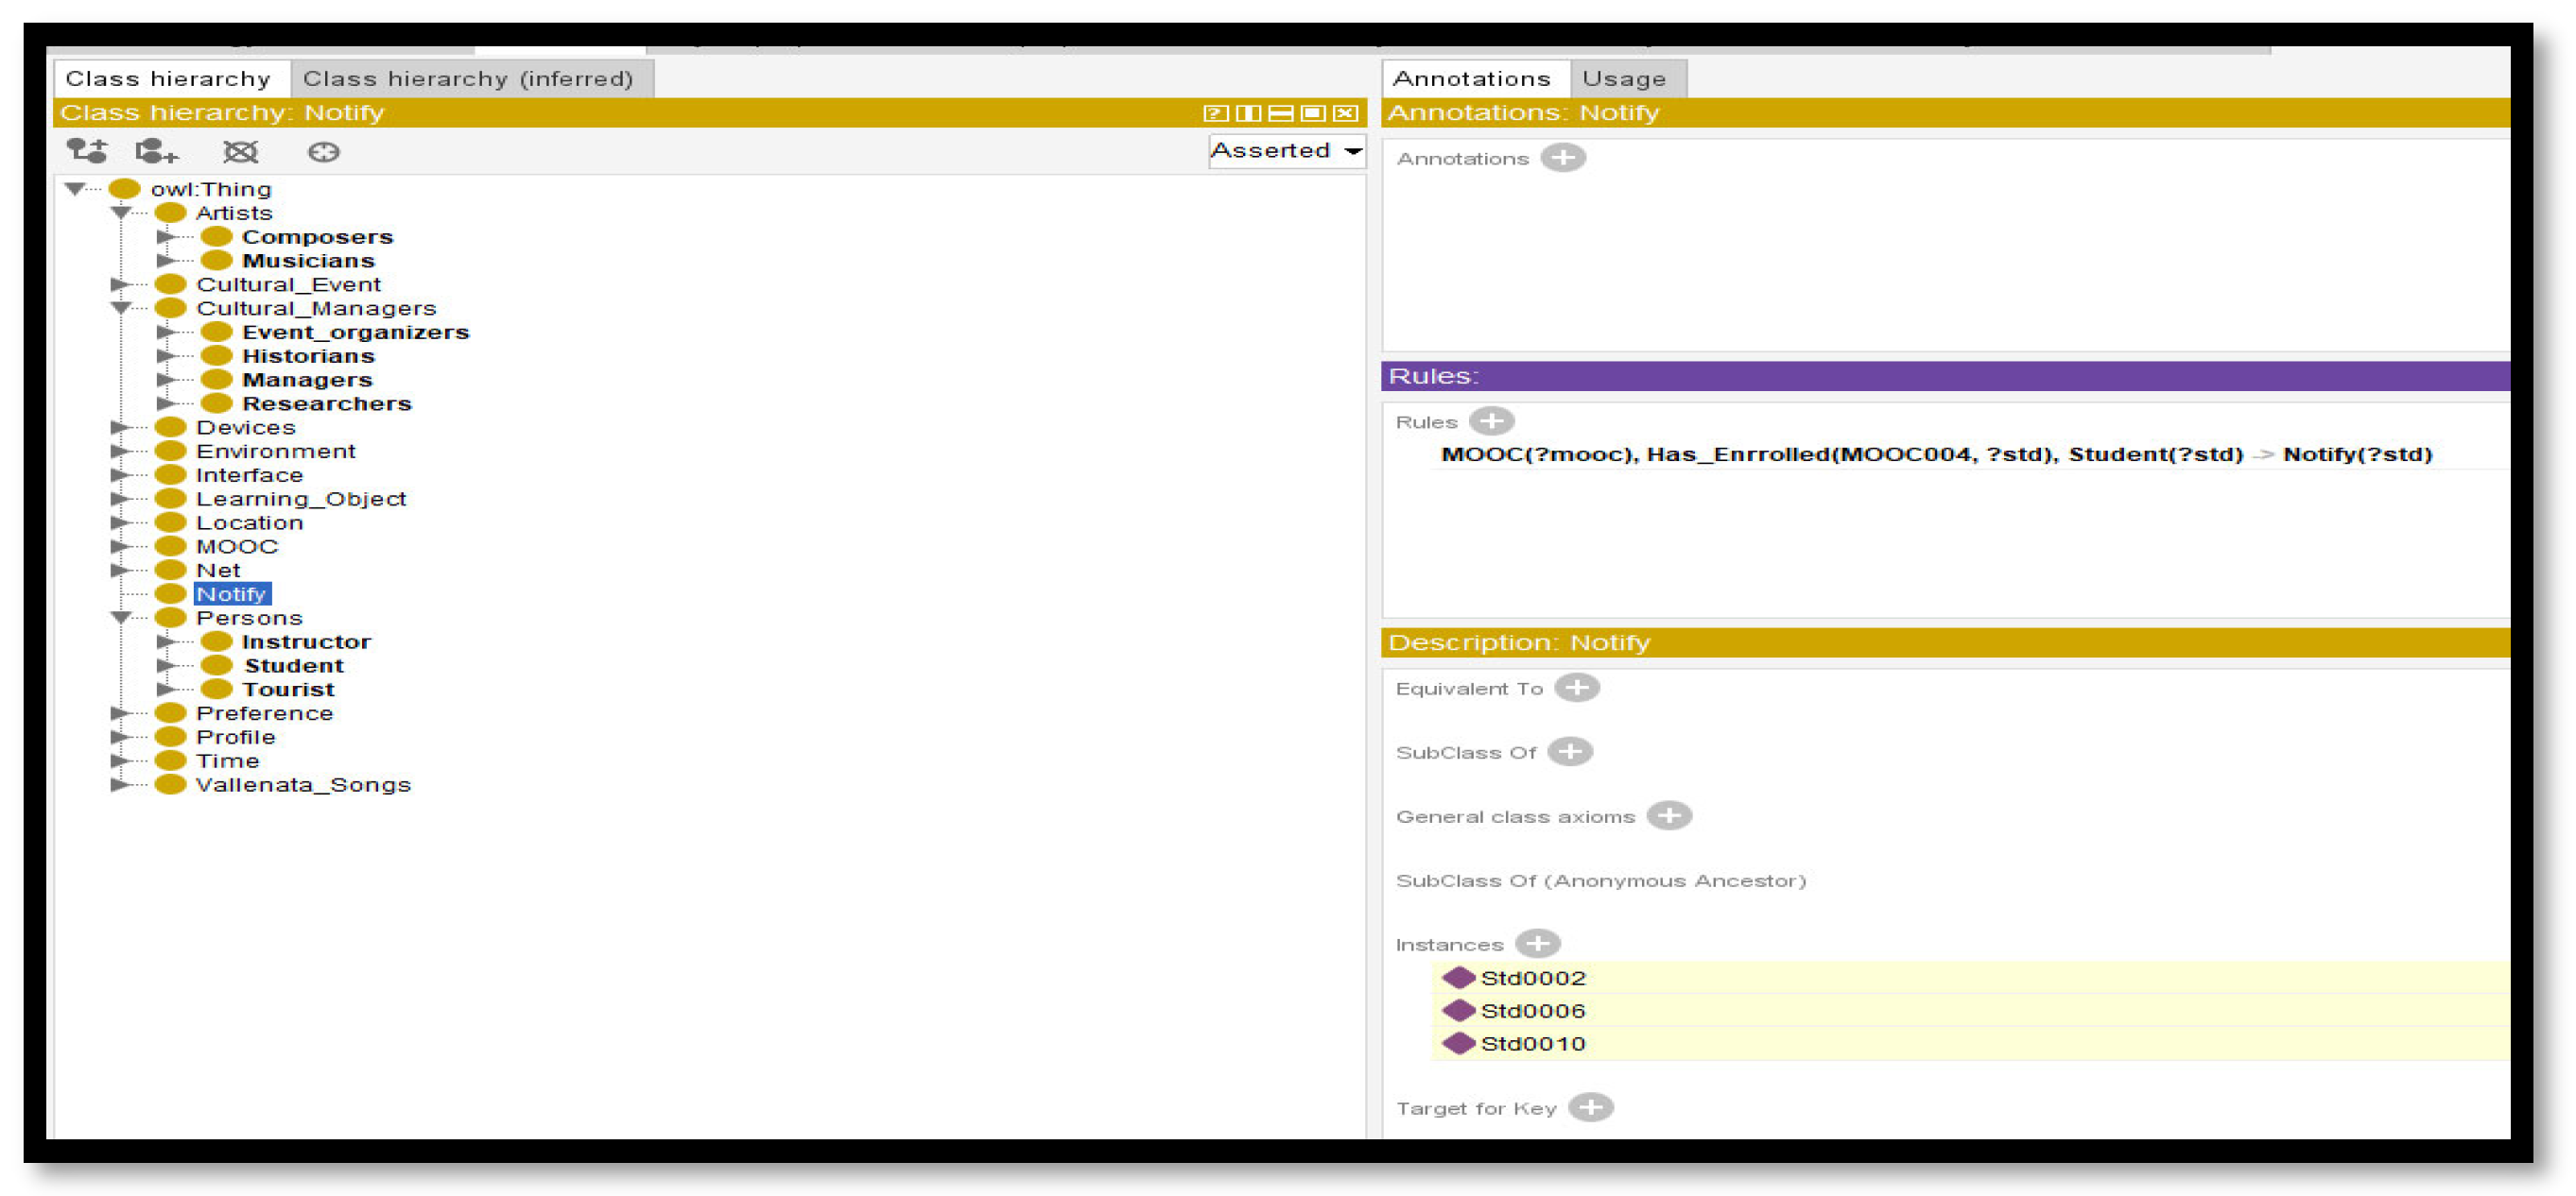Click the Add sibling class icon
Viewport: 2576px width, 1196px height.
[156, 151]
